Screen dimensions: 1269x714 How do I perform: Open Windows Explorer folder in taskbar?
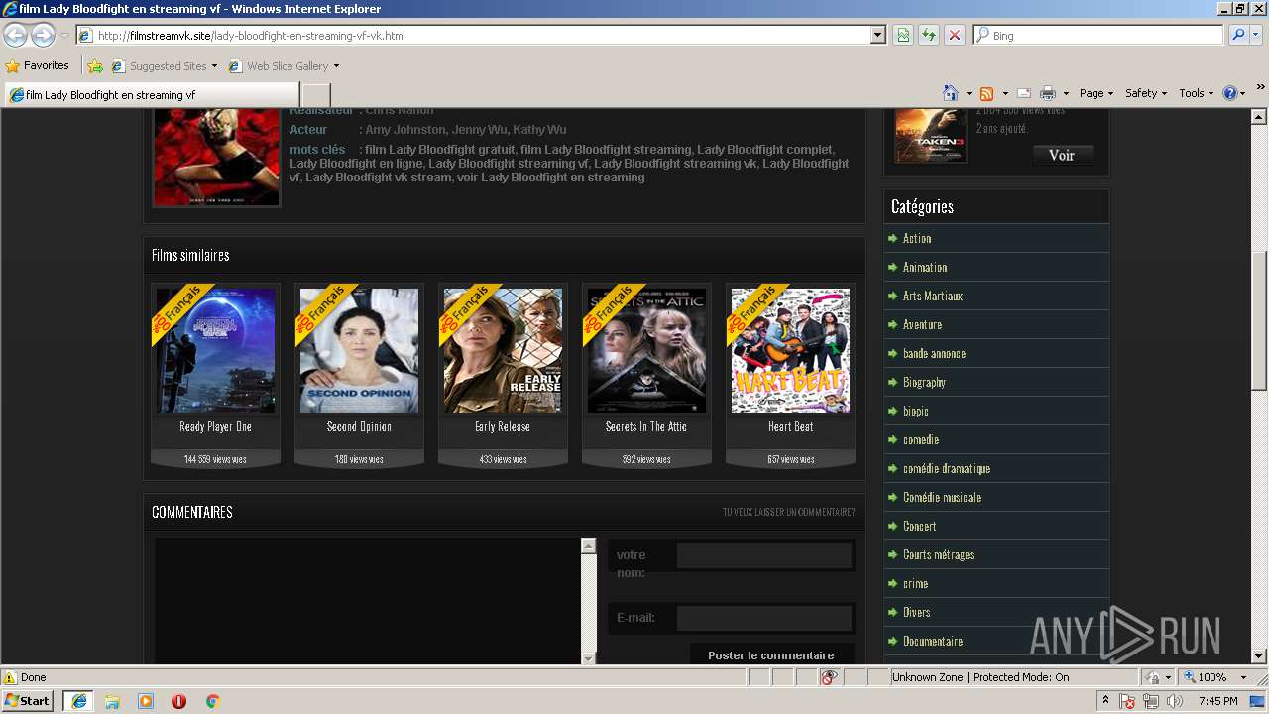(112, 701)
